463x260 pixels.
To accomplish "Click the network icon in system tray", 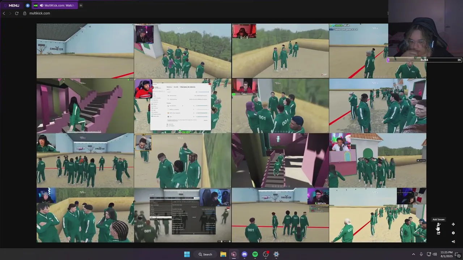I will (x=429, y=254).
